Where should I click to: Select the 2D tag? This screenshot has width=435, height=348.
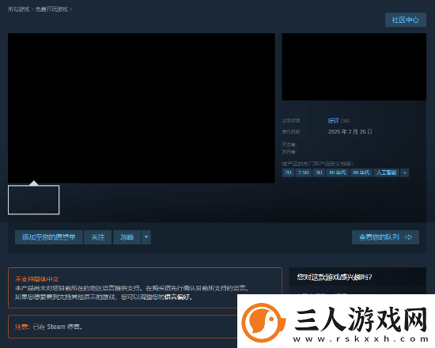tap(288, 172)
